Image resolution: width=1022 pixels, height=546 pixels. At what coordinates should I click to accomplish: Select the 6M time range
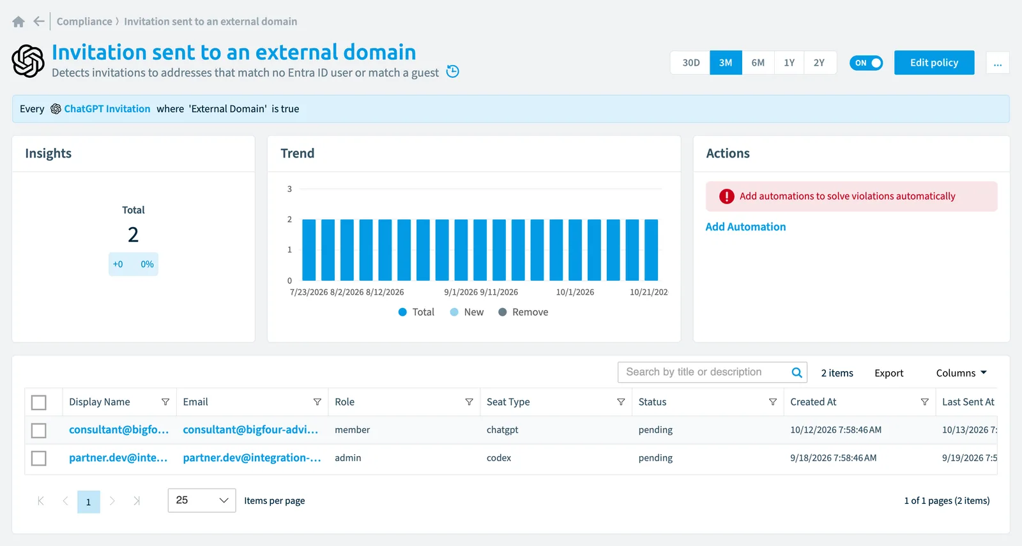tap(758, 63)
